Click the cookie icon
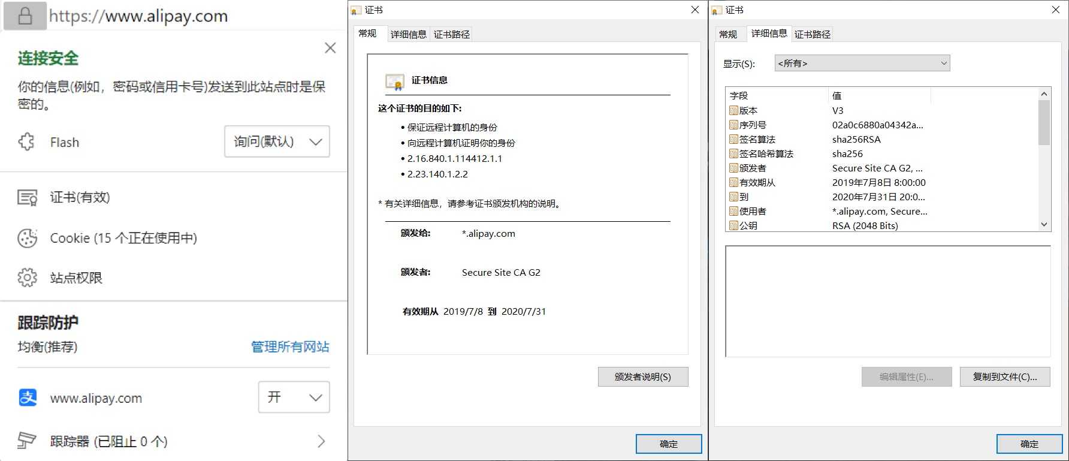This screenshot has height=461, width=1069. pos(28,238)
